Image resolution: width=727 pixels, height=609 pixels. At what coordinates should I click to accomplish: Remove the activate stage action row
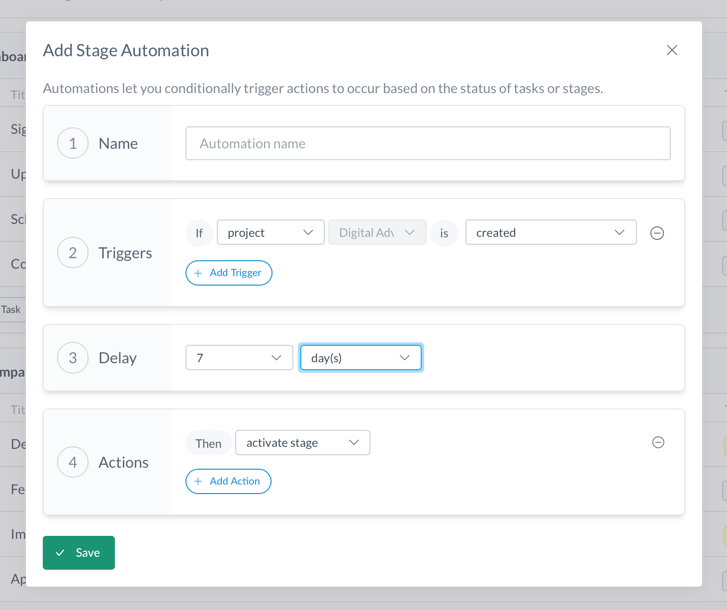658,442
